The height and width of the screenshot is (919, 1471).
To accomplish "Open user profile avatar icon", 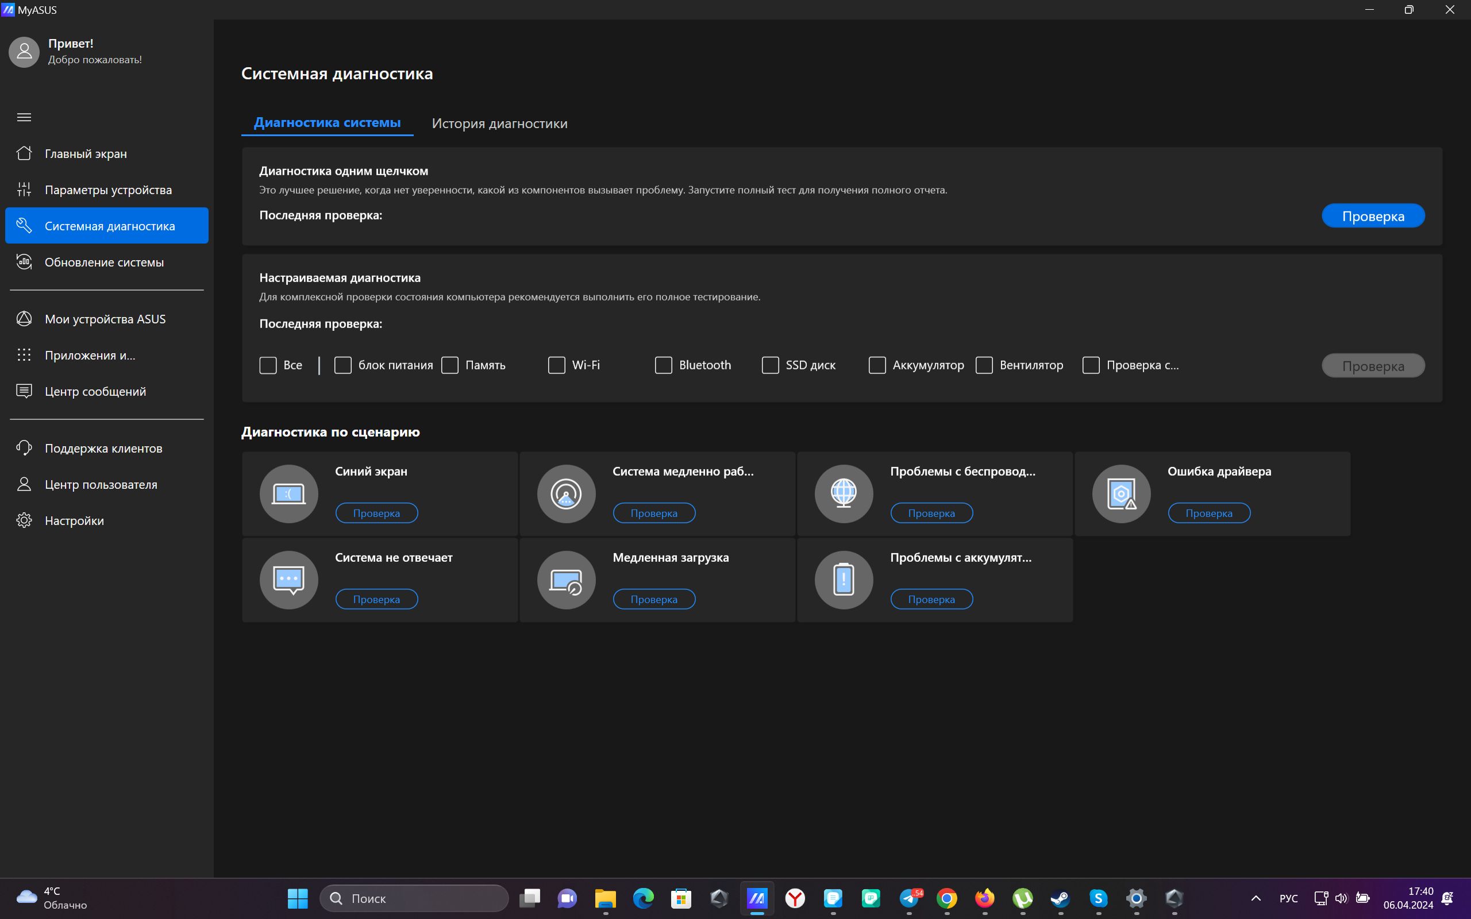I will (x=24, y=52).
